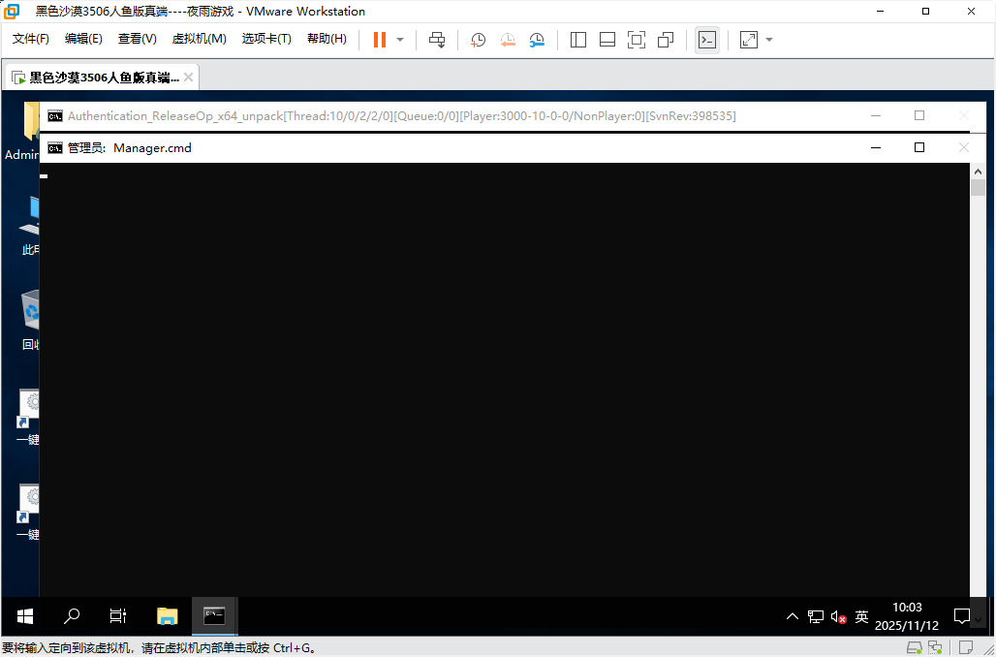The image size is (996, 657).
Task: Close the 黑色沙漠3506 VM tab
Action: (x=188, y=78)
